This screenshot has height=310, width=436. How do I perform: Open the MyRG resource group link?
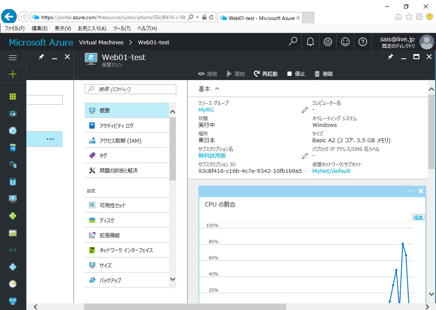206,109
